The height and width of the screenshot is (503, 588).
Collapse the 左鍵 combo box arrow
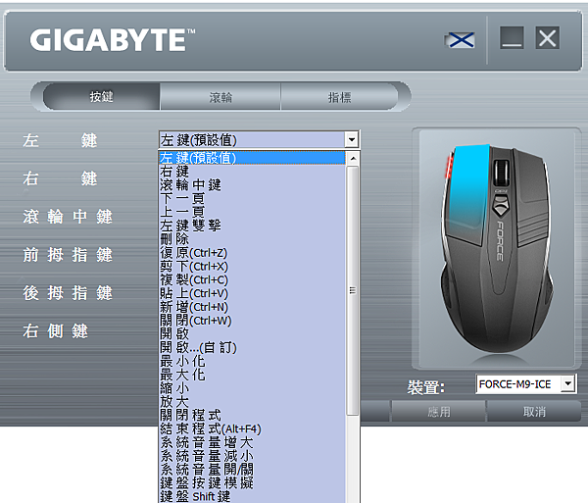(352, 140)
